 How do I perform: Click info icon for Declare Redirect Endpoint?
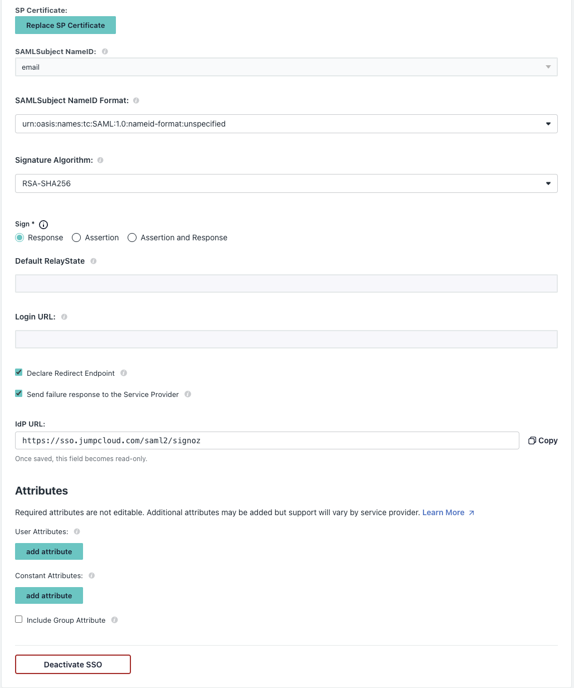124,373
